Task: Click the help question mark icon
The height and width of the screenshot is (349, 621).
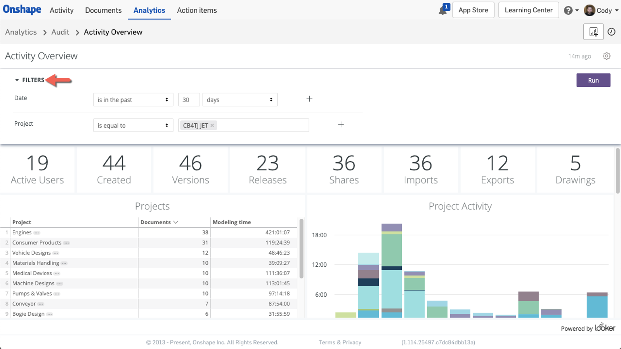Action: (x=569, y=10)
